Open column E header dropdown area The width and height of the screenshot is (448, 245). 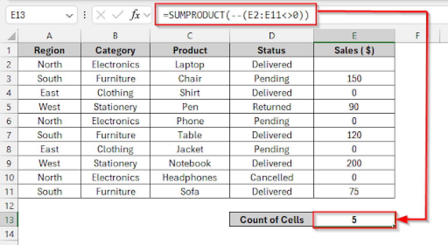[x=354, y=35]
